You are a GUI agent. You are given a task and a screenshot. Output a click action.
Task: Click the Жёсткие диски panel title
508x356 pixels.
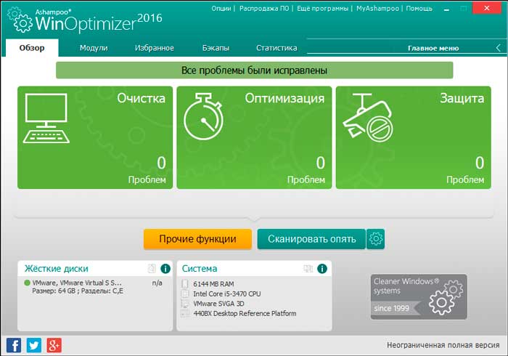[57, 269]
